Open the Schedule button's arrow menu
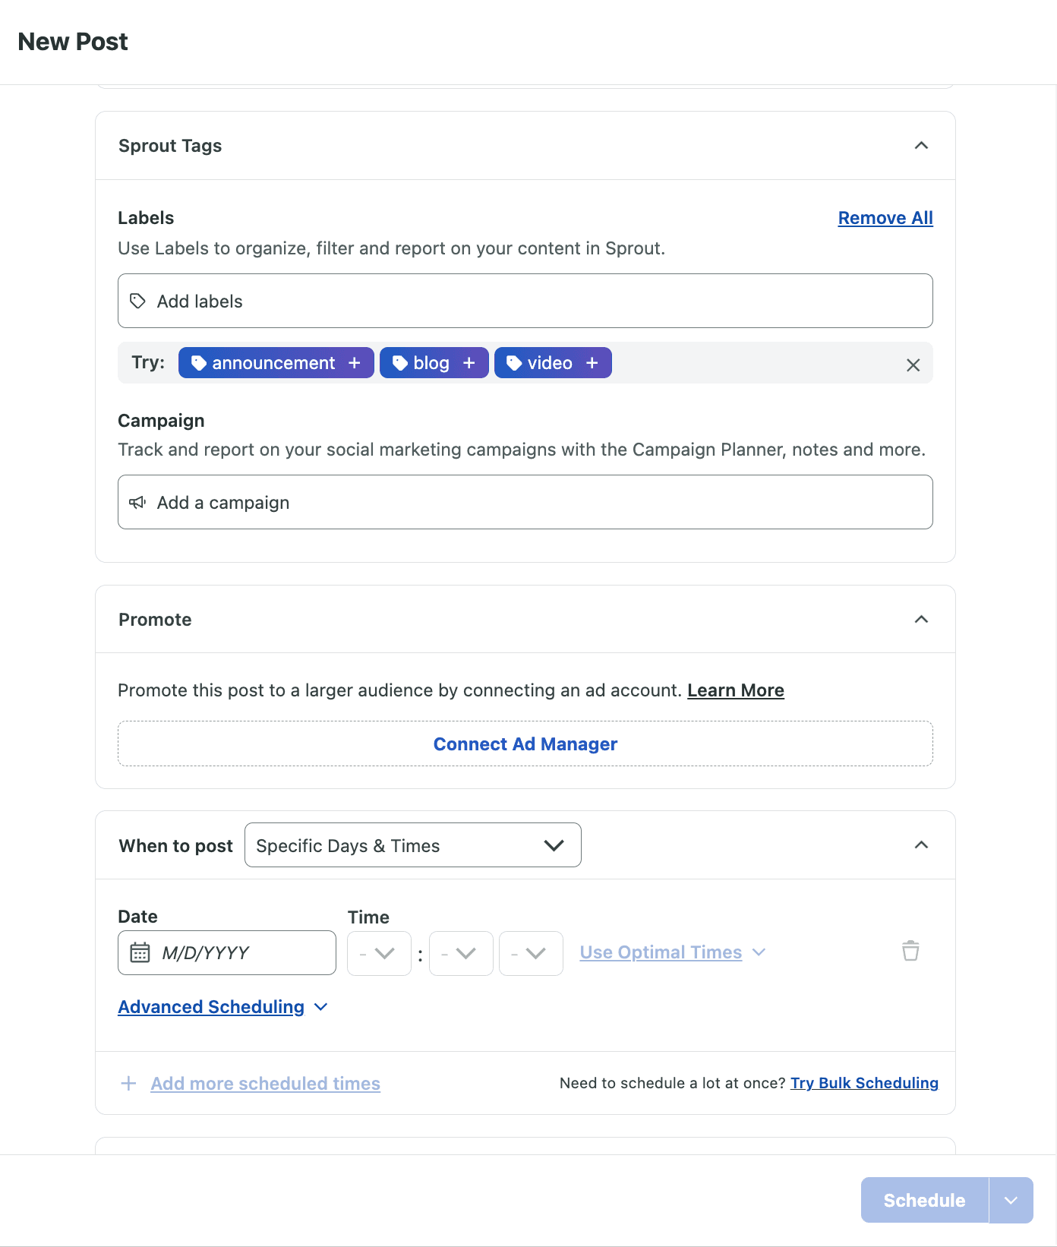This screenshot has height=1247, width=1057. pyautogui.click(x=1011, y=1200)
